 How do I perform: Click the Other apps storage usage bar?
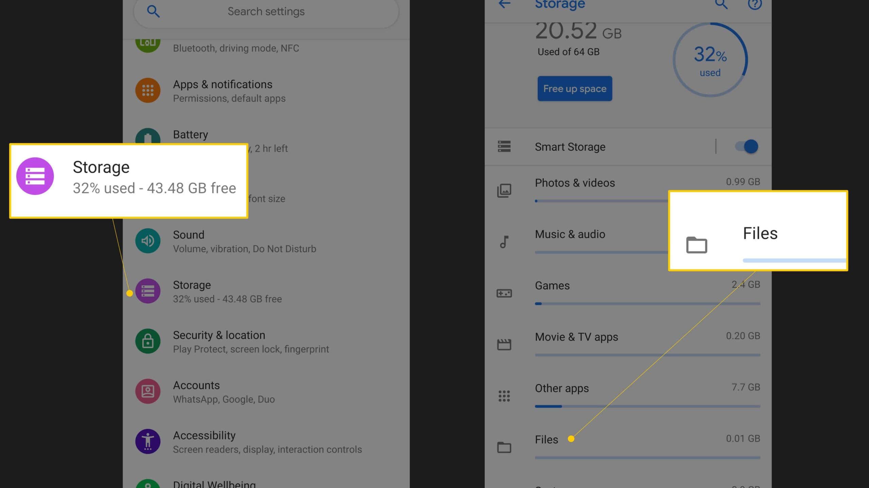pyautogui.click(x=647, y=406)
